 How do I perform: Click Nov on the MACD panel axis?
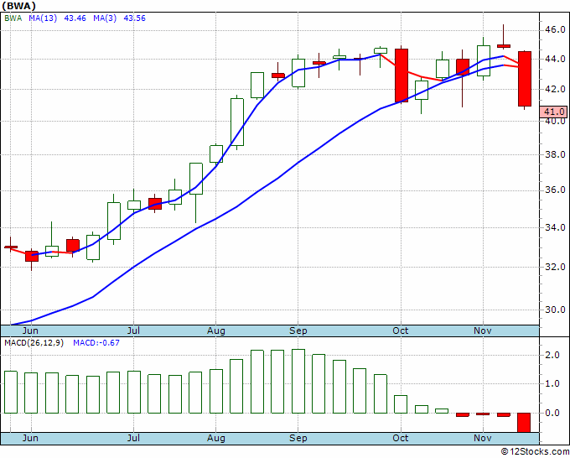click(x=483, y=438)
